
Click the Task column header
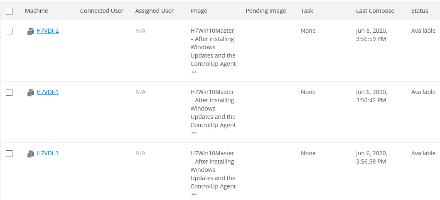pos(307,11)
